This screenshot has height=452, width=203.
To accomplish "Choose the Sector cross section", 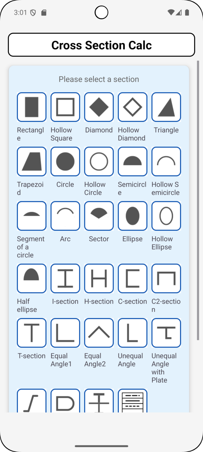I will point(99,215).
